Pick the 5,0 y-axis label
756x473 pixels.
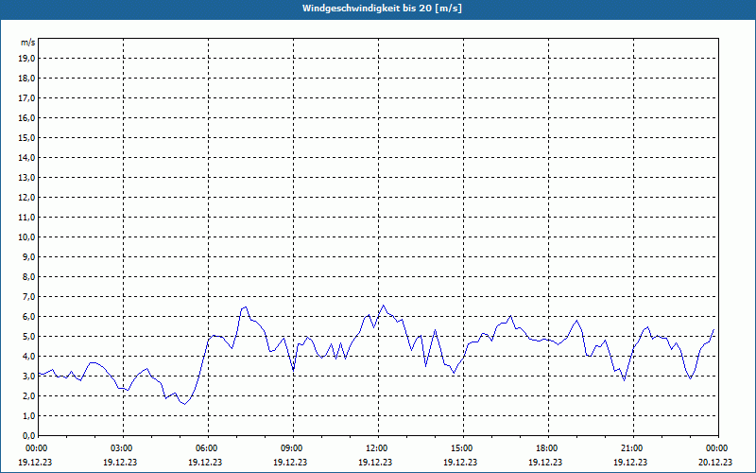pyautogui.click(x=28, y=337)
